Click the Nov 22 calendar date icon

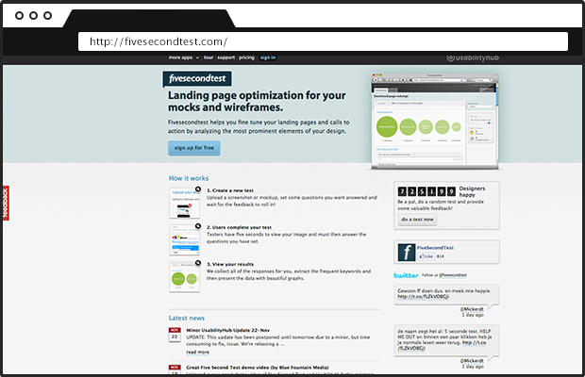(x=175, y=334)
